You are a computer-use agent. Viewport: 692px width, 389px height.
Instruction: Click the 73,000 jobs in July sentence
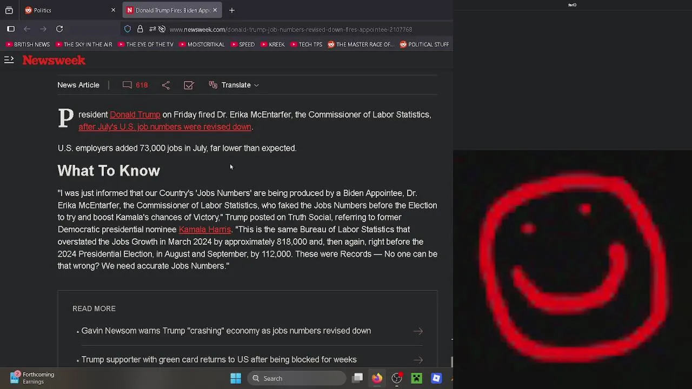click(x=177, y=148)
